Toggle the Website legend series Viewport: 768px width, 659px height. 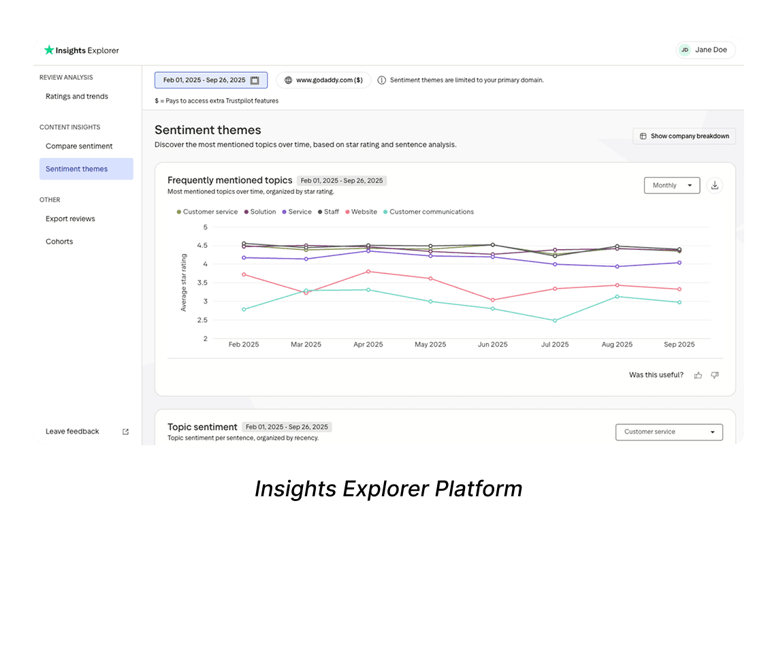coord(361,212)
